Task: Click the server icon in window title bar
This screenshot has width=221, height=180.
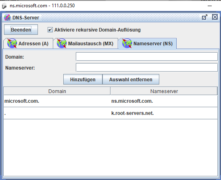Action: point(4,6)
